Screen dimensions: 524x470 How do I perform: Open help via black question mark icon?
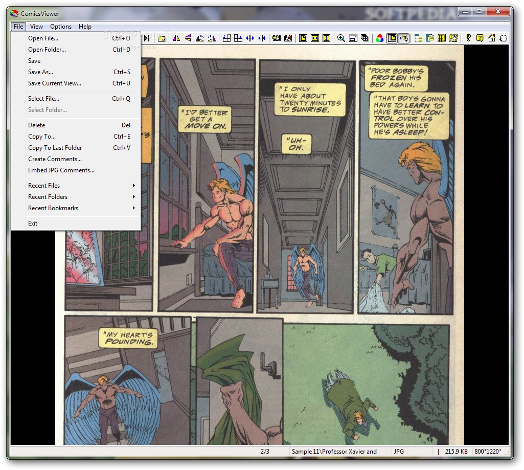pos(468,38)
